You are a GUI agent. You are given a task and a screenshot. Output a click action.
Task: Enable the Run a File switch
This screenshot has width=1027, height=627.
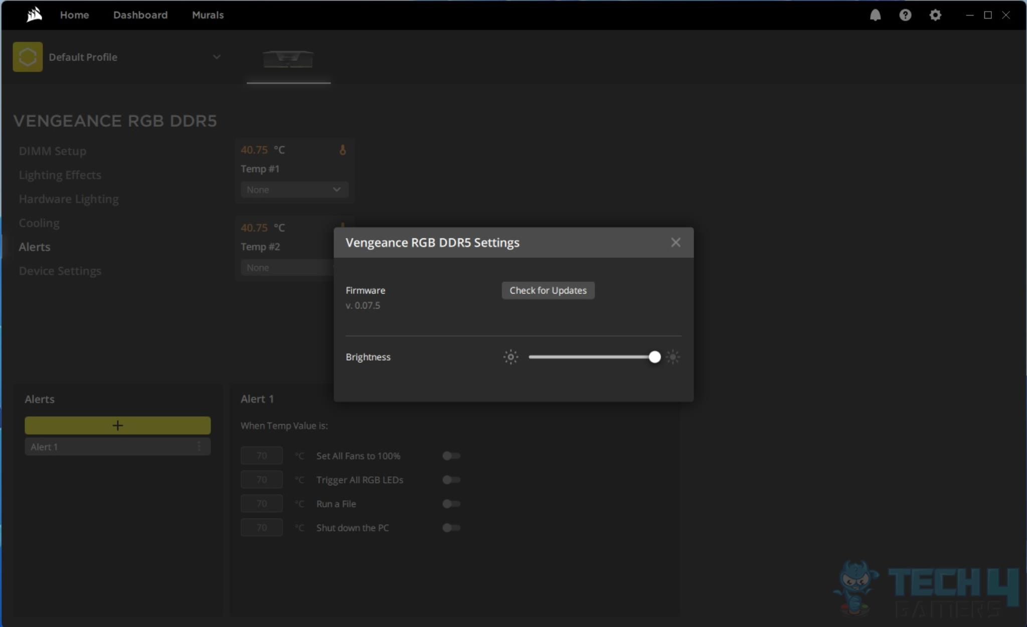451,504
